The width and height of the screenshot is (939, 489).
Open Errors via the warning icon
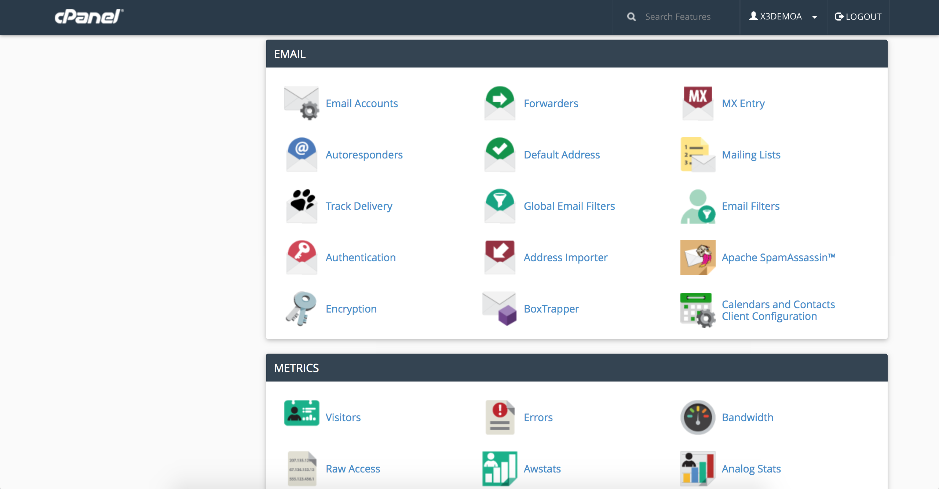coord(499,417)
